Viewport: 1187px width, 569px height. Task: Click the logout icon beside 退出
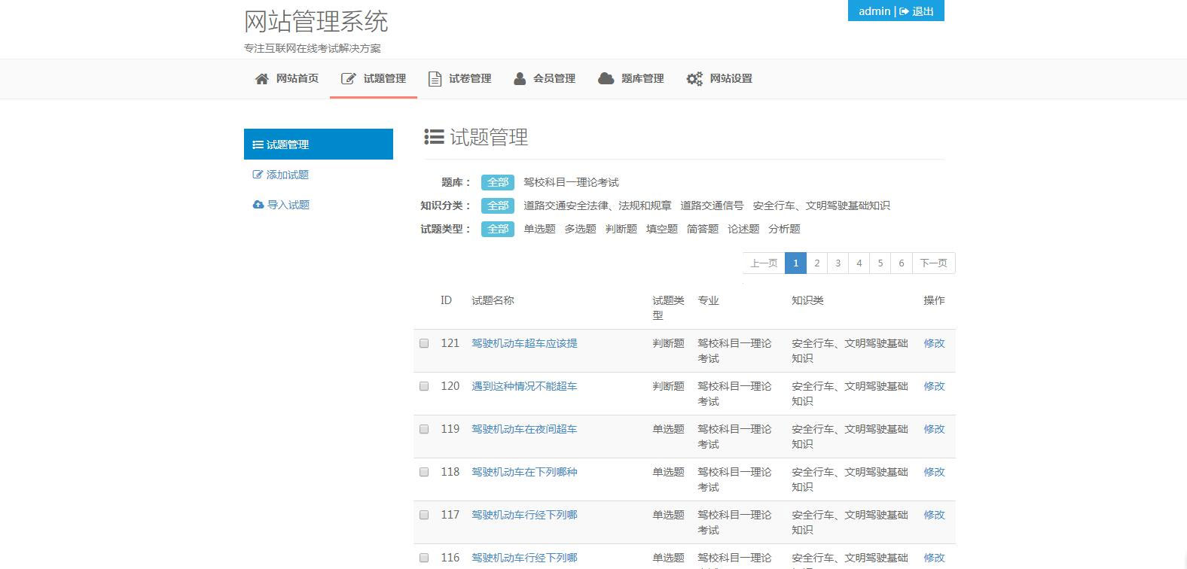904,11
